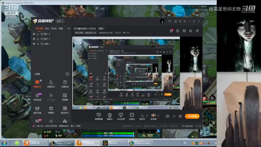Hide the 图片 1 source via eye icon
The height and width of the screenshot is (147, 261).
coord(34,39)
